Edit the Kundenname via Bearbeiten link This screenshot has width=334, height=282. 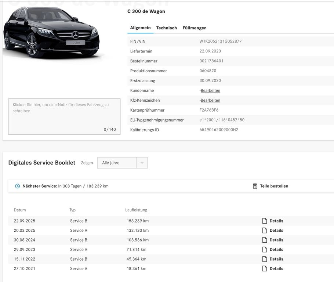click(210, 91)
